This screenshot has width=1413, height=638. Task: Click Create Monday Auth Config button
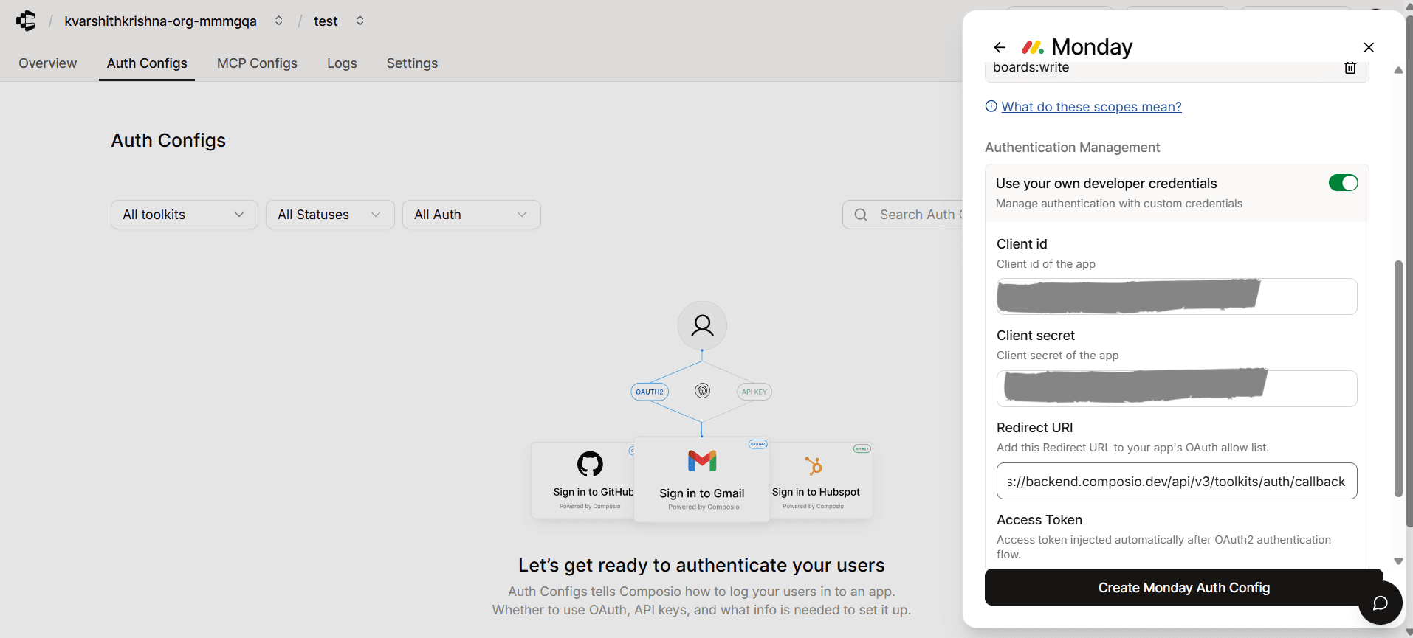1184,587
